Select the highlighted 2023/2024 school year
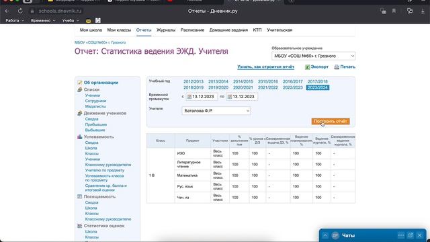Image resolution: width=430 pixels, height=242 pixels. 318,88
